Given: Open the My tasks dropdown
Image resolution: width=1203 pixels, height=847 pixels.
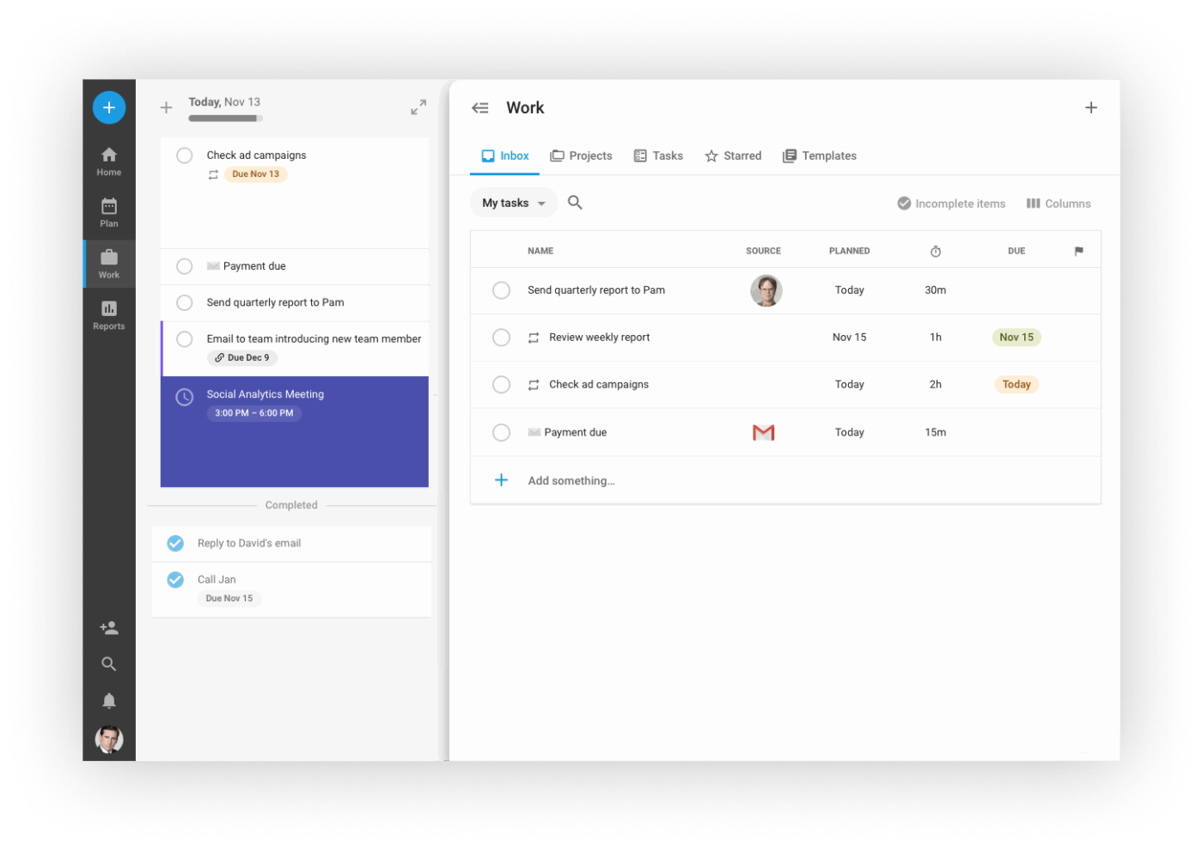Looking at the screenshot, I should coord(512,202).
